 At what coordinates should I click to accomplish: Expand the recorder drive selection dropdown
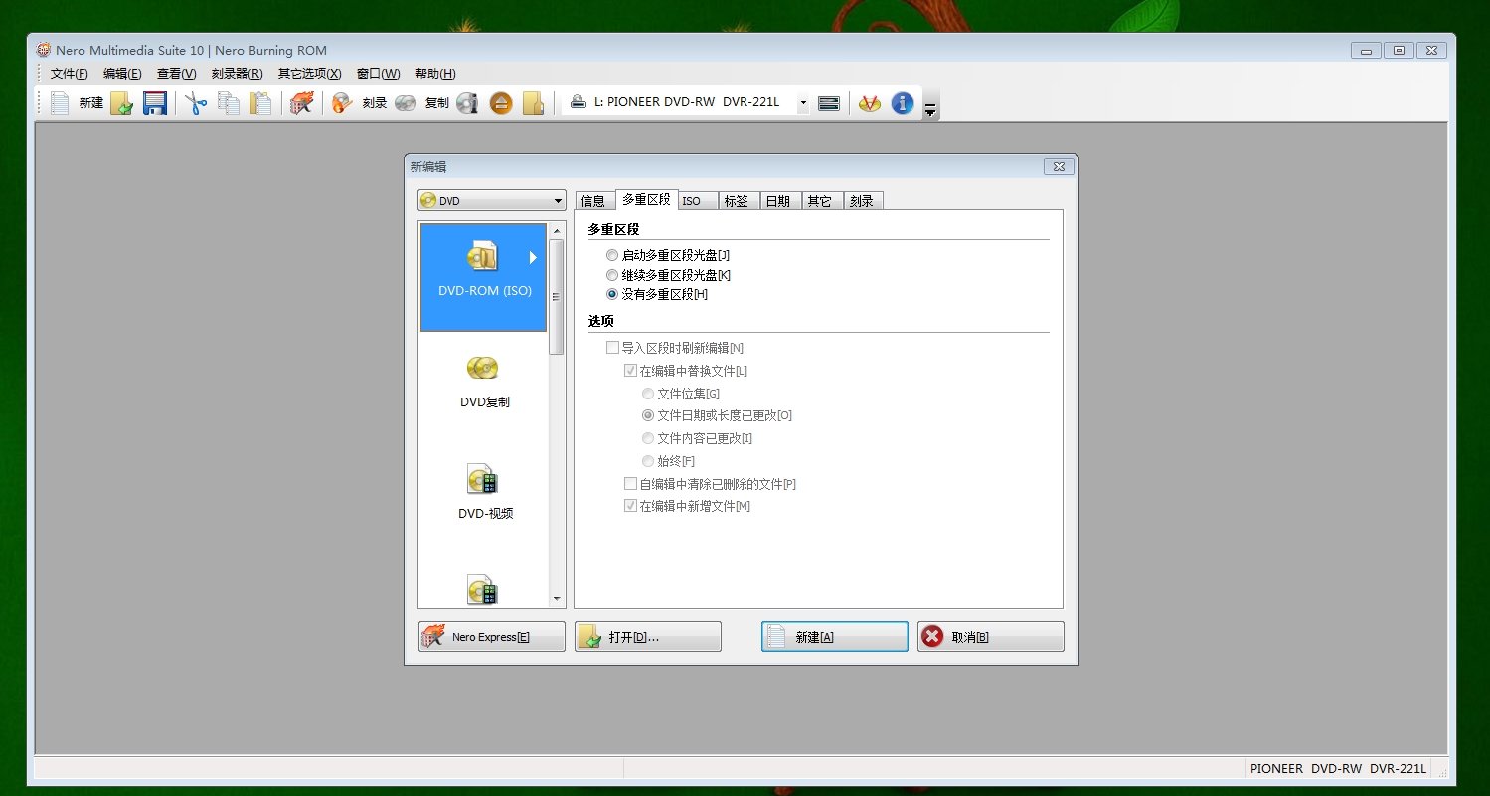pyautogui.click(x=803, y=102)
